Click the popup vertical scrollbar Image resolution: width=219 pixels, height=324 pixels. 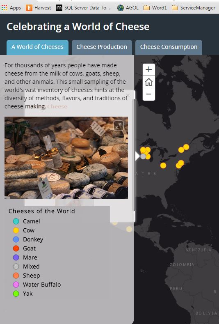[134, 155]
